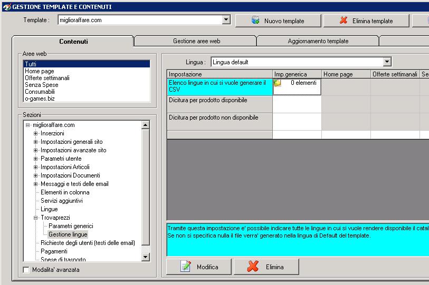The width and height of the screenshot is (429, 285).
Task: Select Parametri generici tree item
Action: click(x=71, y=226)
